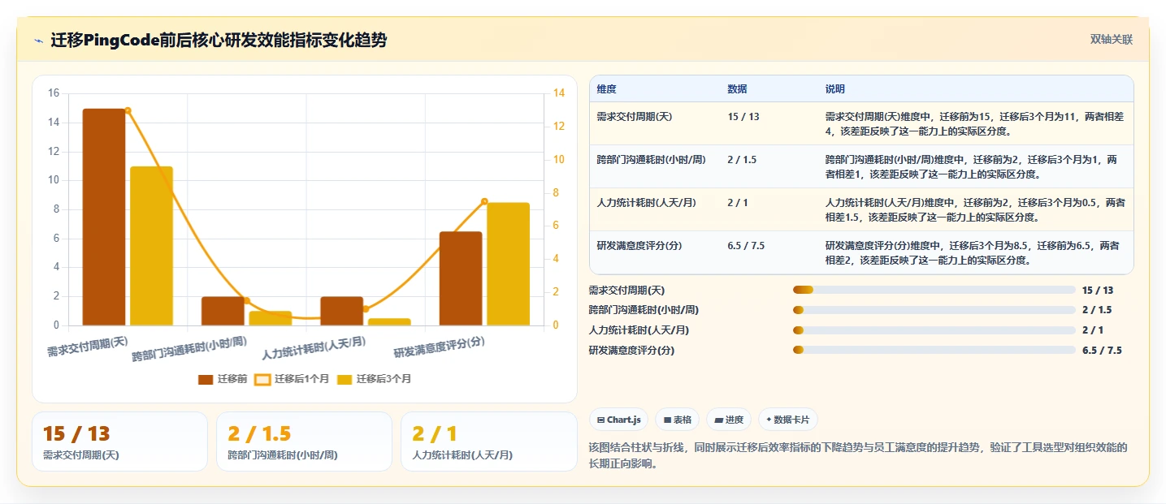
Task: Open the 2 / 1.5 data card
Action: [x=304, y=442]
